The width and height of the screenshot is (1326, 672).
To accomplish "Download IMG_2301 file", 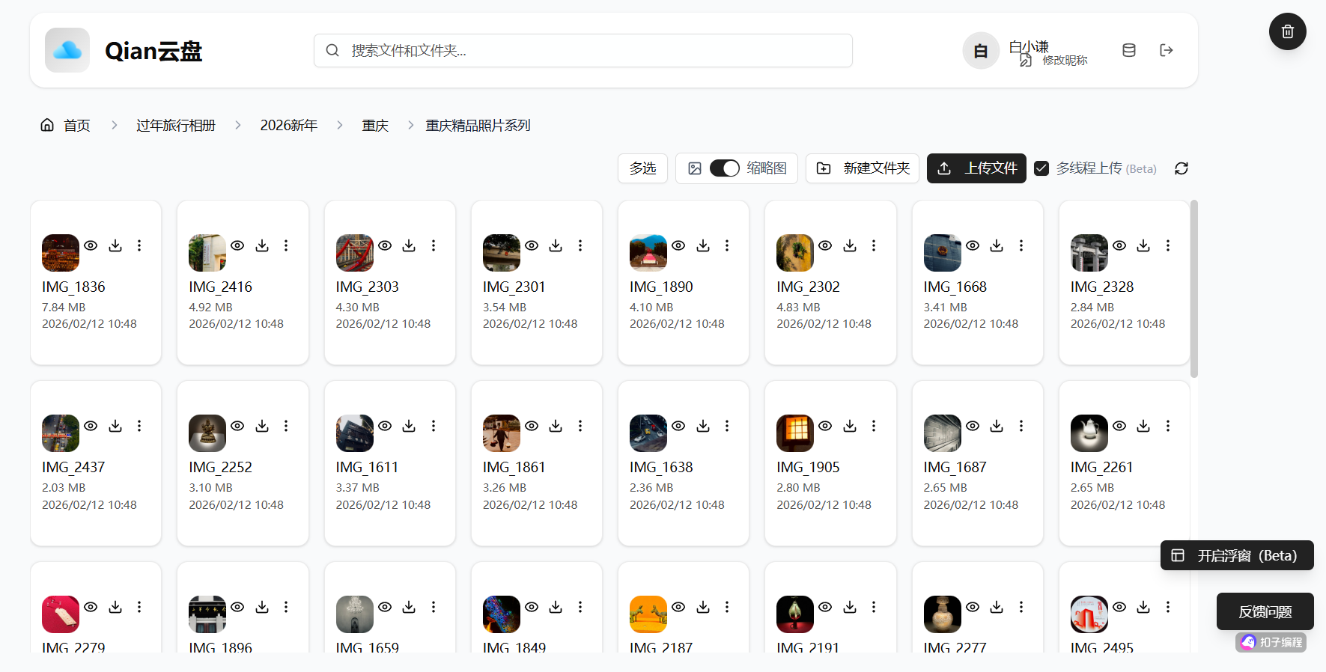I will 556,245.
